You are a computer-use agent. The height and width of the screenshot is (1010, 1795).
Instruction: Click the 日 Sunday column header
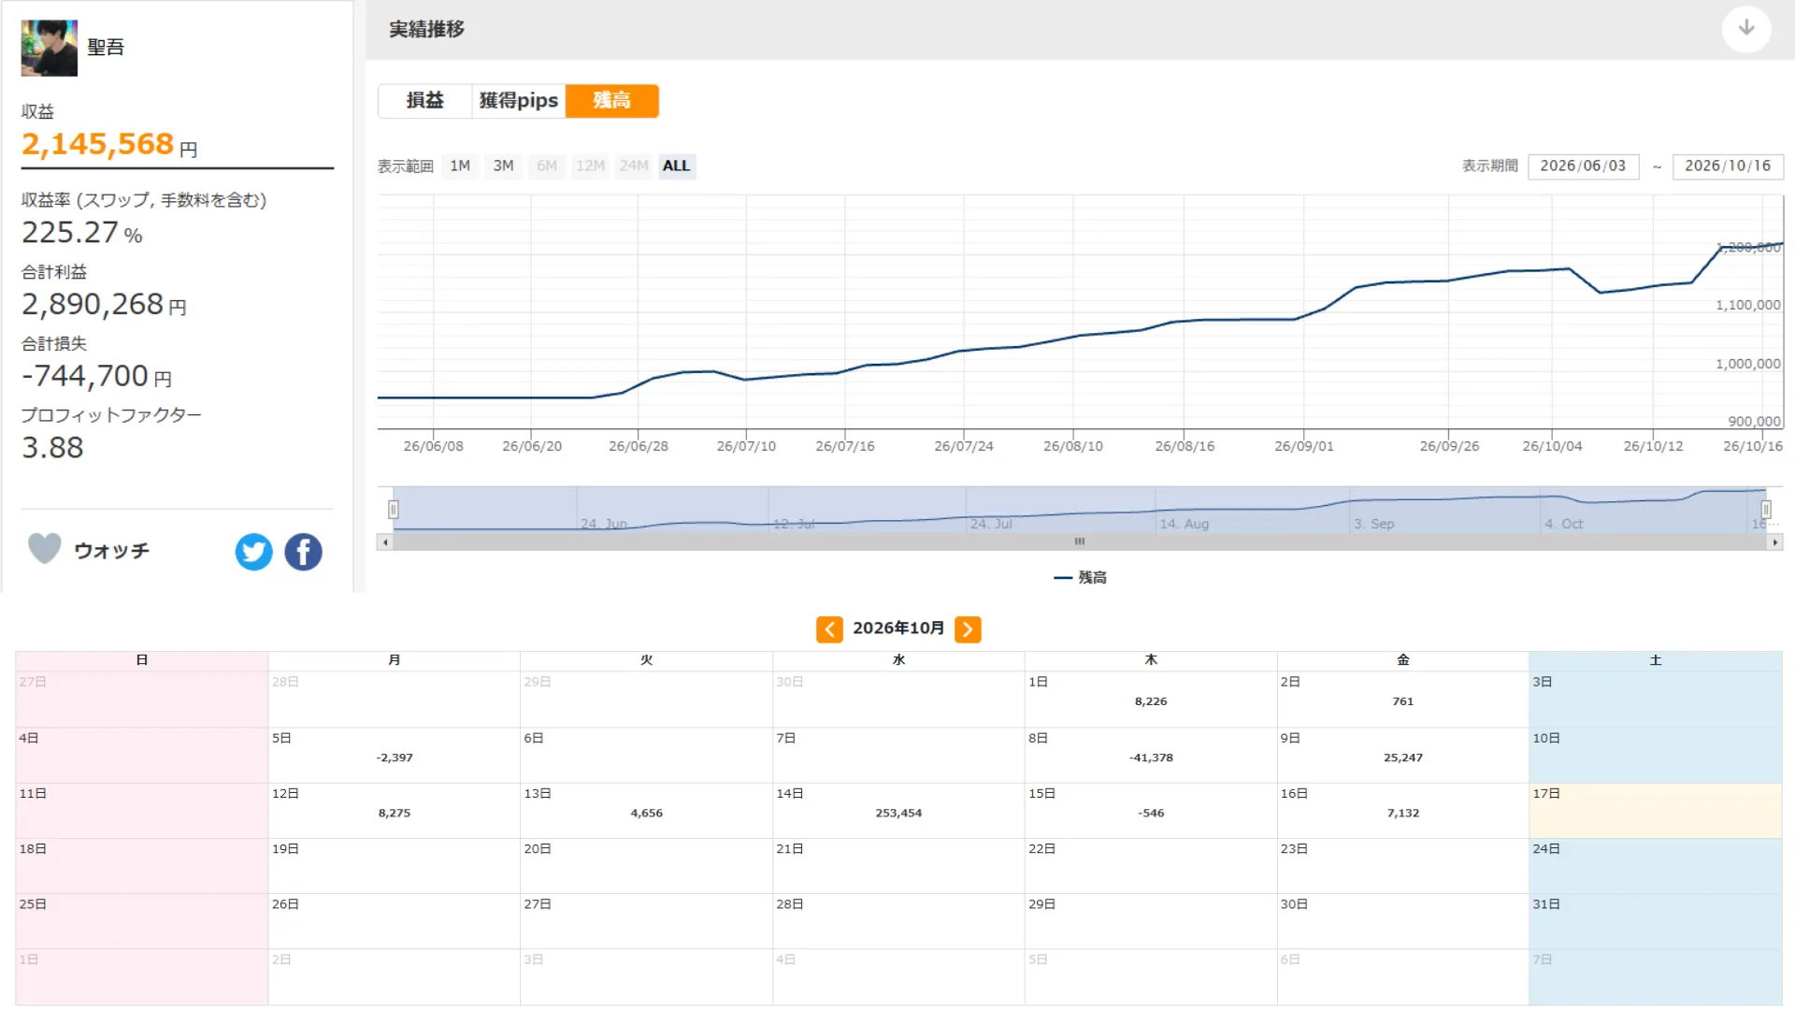point(142,661)
